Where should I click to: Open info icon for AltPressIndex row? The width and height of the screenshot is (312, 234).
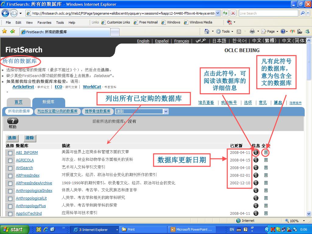pyautogui.click(x=256, y=175)
